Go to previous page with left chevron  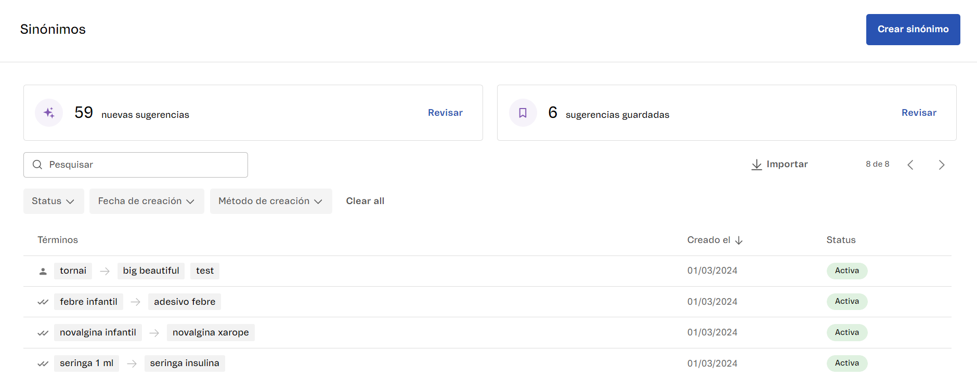coord(910,165)
